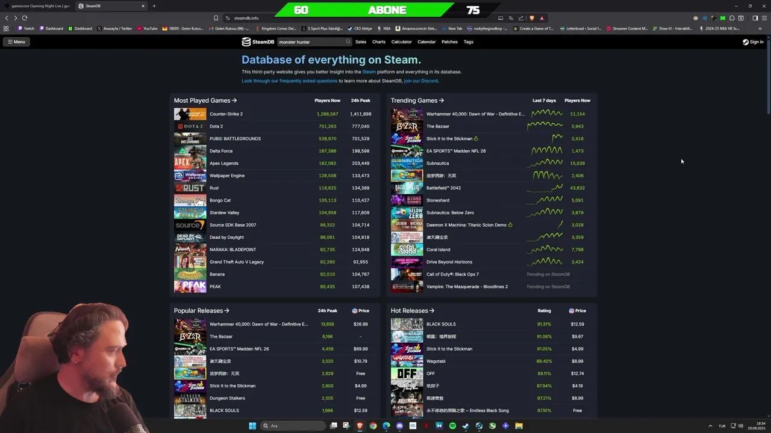The height and width of the screenshot is (433, 771).
Task: Expand the Trending Games section
Action: (417, 100)
